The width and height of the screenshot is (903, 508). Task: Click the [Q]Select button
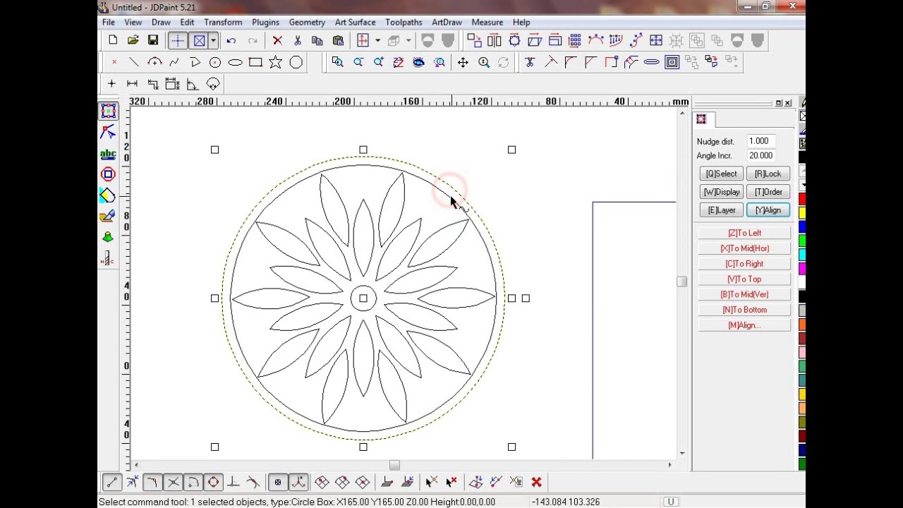(721, 174)
